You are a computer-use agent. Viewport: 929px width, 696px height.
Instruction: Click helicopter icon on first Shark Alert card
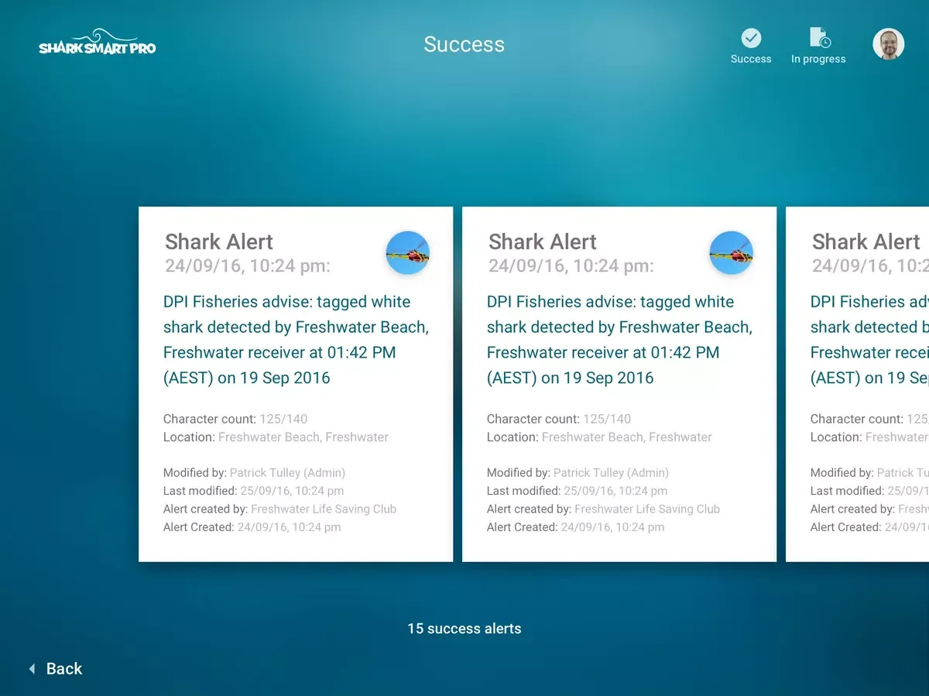[x=408, y=252]
